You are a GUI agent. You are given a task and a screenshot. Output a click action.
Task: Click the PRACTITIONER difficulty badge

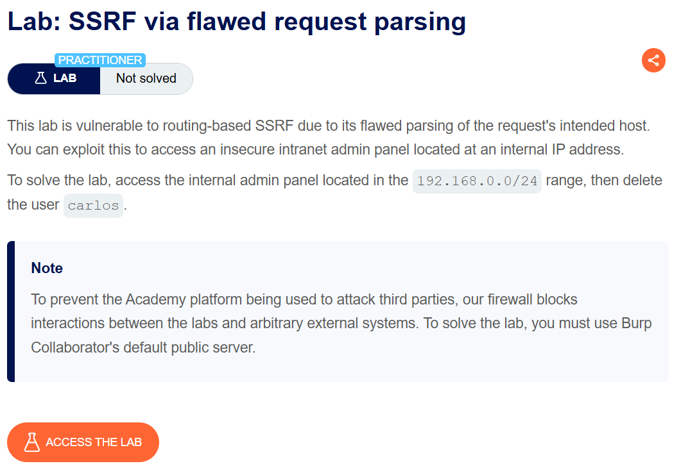(x=99, y=60)
